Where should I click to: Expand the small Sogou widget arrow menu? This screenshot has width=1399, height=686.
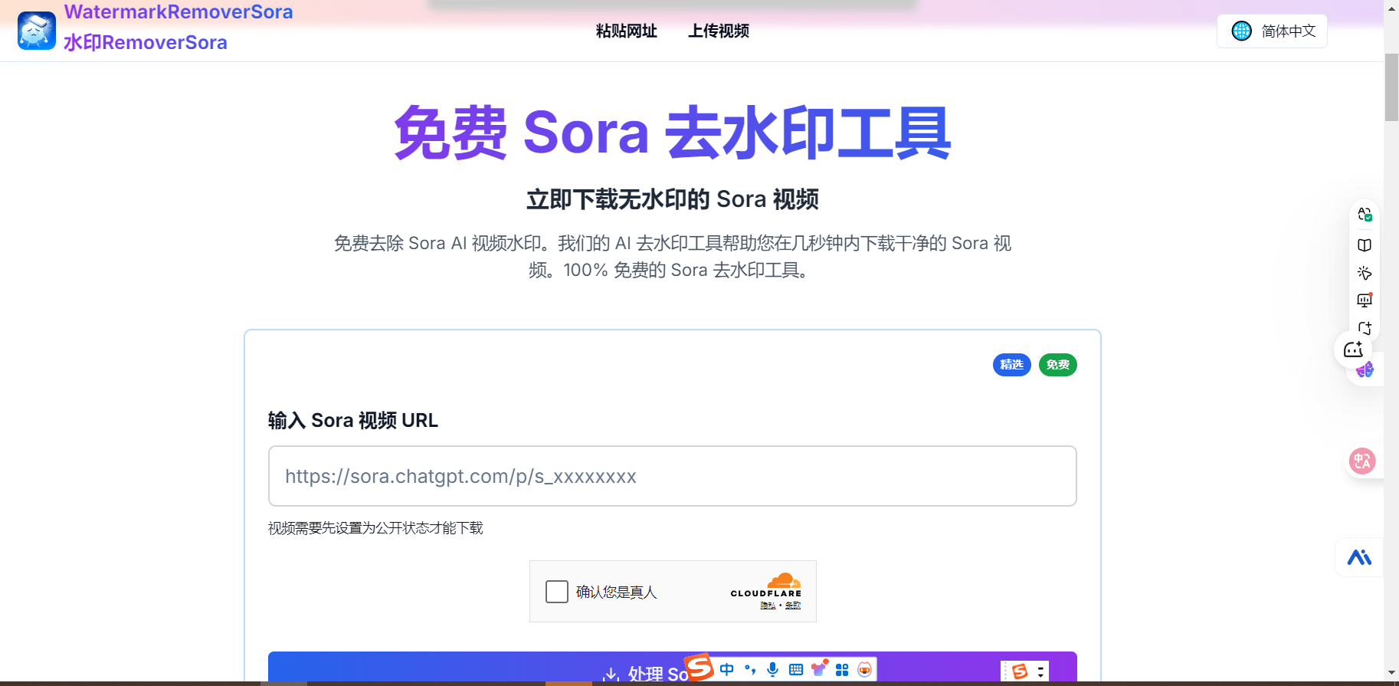pos(1040,671)
